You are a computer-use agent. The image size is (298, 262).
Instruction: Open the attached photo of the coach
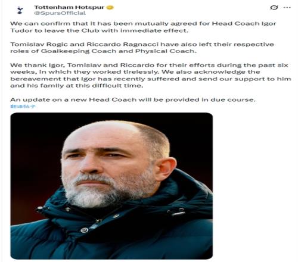pyautogui.click(x=111, y=186)
